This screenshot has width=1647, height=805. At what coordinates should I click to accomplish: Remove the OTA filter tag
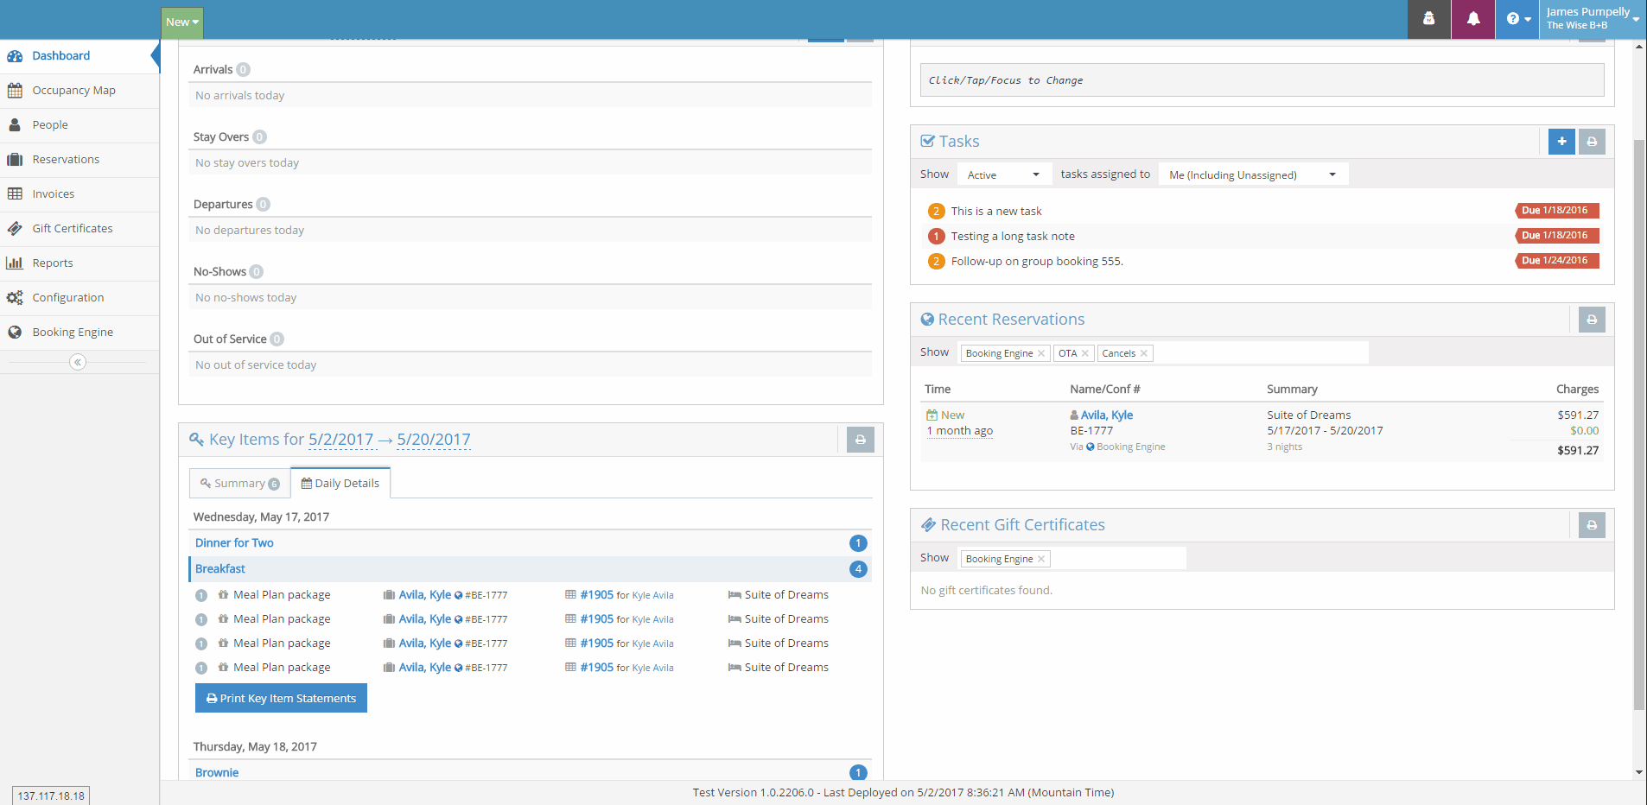(1085, 353)
